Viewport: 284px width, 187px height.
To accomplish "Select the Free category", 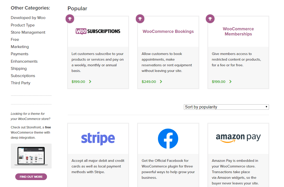I will click(15, 40).
